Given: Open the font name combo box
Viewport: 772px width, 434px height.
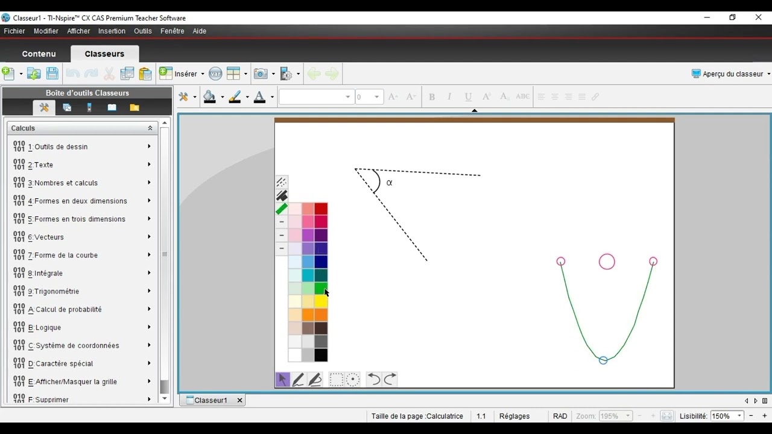Looking at the screenshot, I should (315, 96).
